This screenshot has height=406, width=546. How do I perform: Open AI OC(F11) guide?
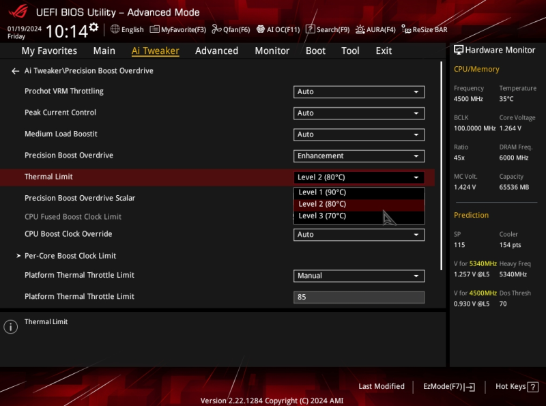point(278,29)
